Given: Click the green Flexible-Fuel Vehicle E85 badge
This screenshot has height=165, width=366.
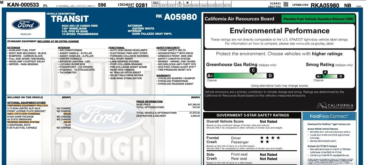Looking at the screenshot, I should coord(318,19).
